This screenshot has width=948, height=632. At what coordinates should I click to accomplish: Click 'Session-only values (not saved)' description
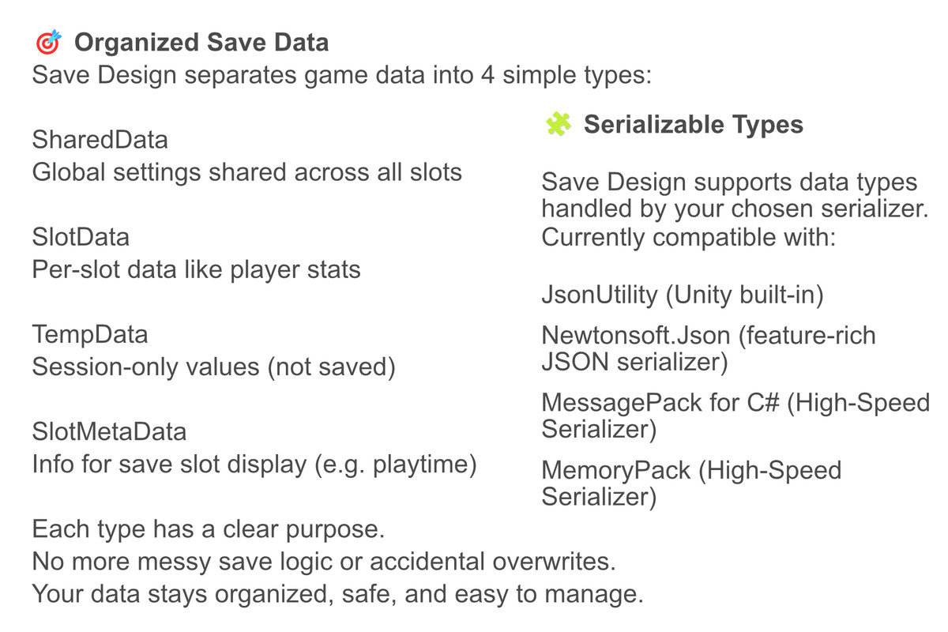(x=213, y=367)
